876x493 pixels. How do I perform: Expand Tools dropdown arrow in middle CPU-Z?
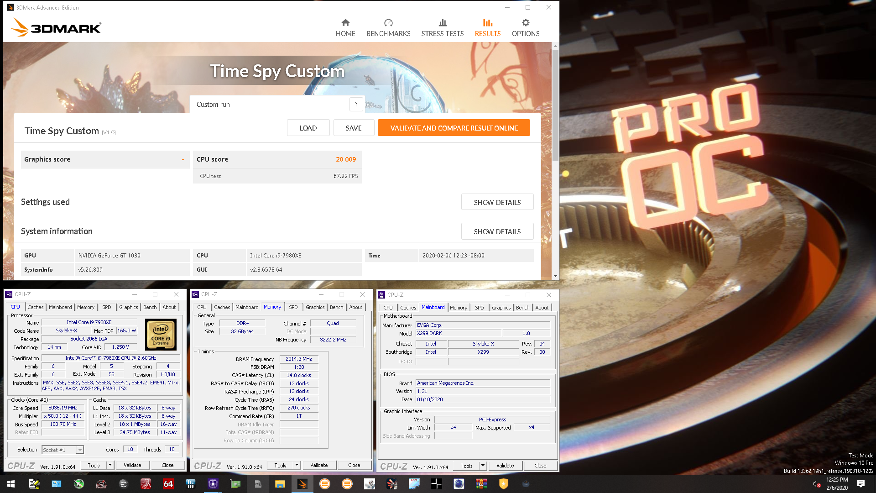pos(297,465)
